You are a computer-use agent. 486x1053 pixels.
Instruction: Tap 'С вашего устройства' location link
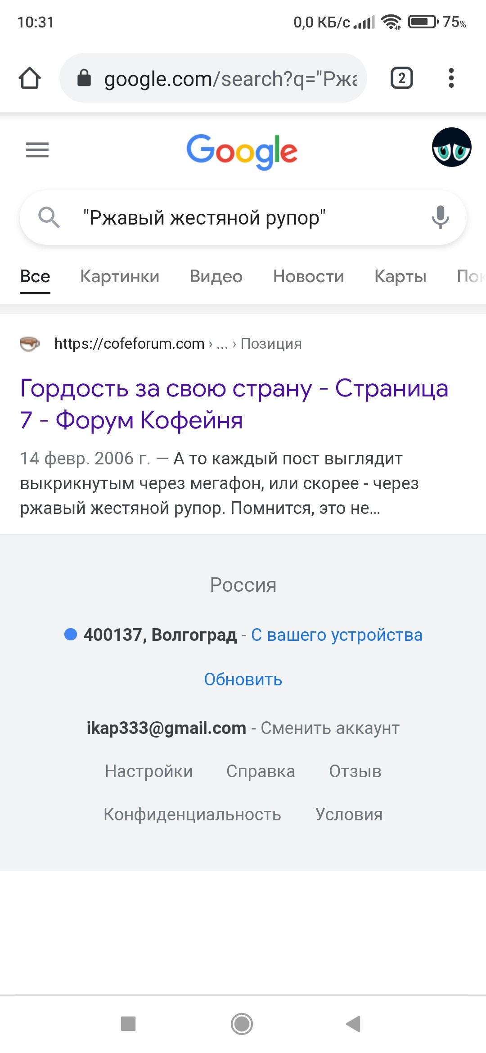(x=337, y=635)
